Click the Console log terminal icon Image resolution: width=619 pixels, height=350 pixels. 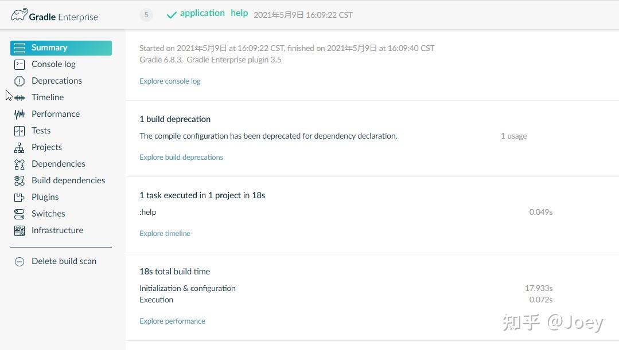click(x=20, y=64)
